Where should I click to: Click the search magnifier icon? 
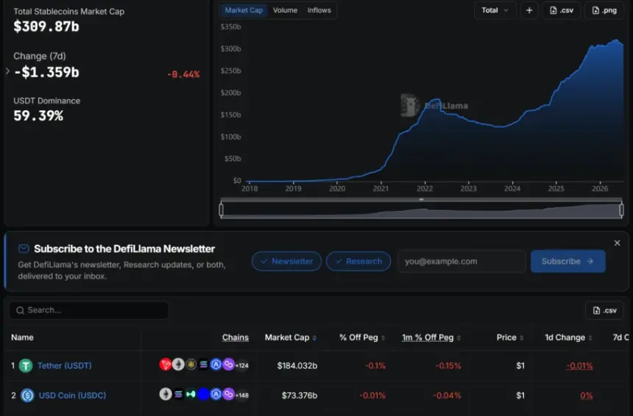(x=20, y=310)
